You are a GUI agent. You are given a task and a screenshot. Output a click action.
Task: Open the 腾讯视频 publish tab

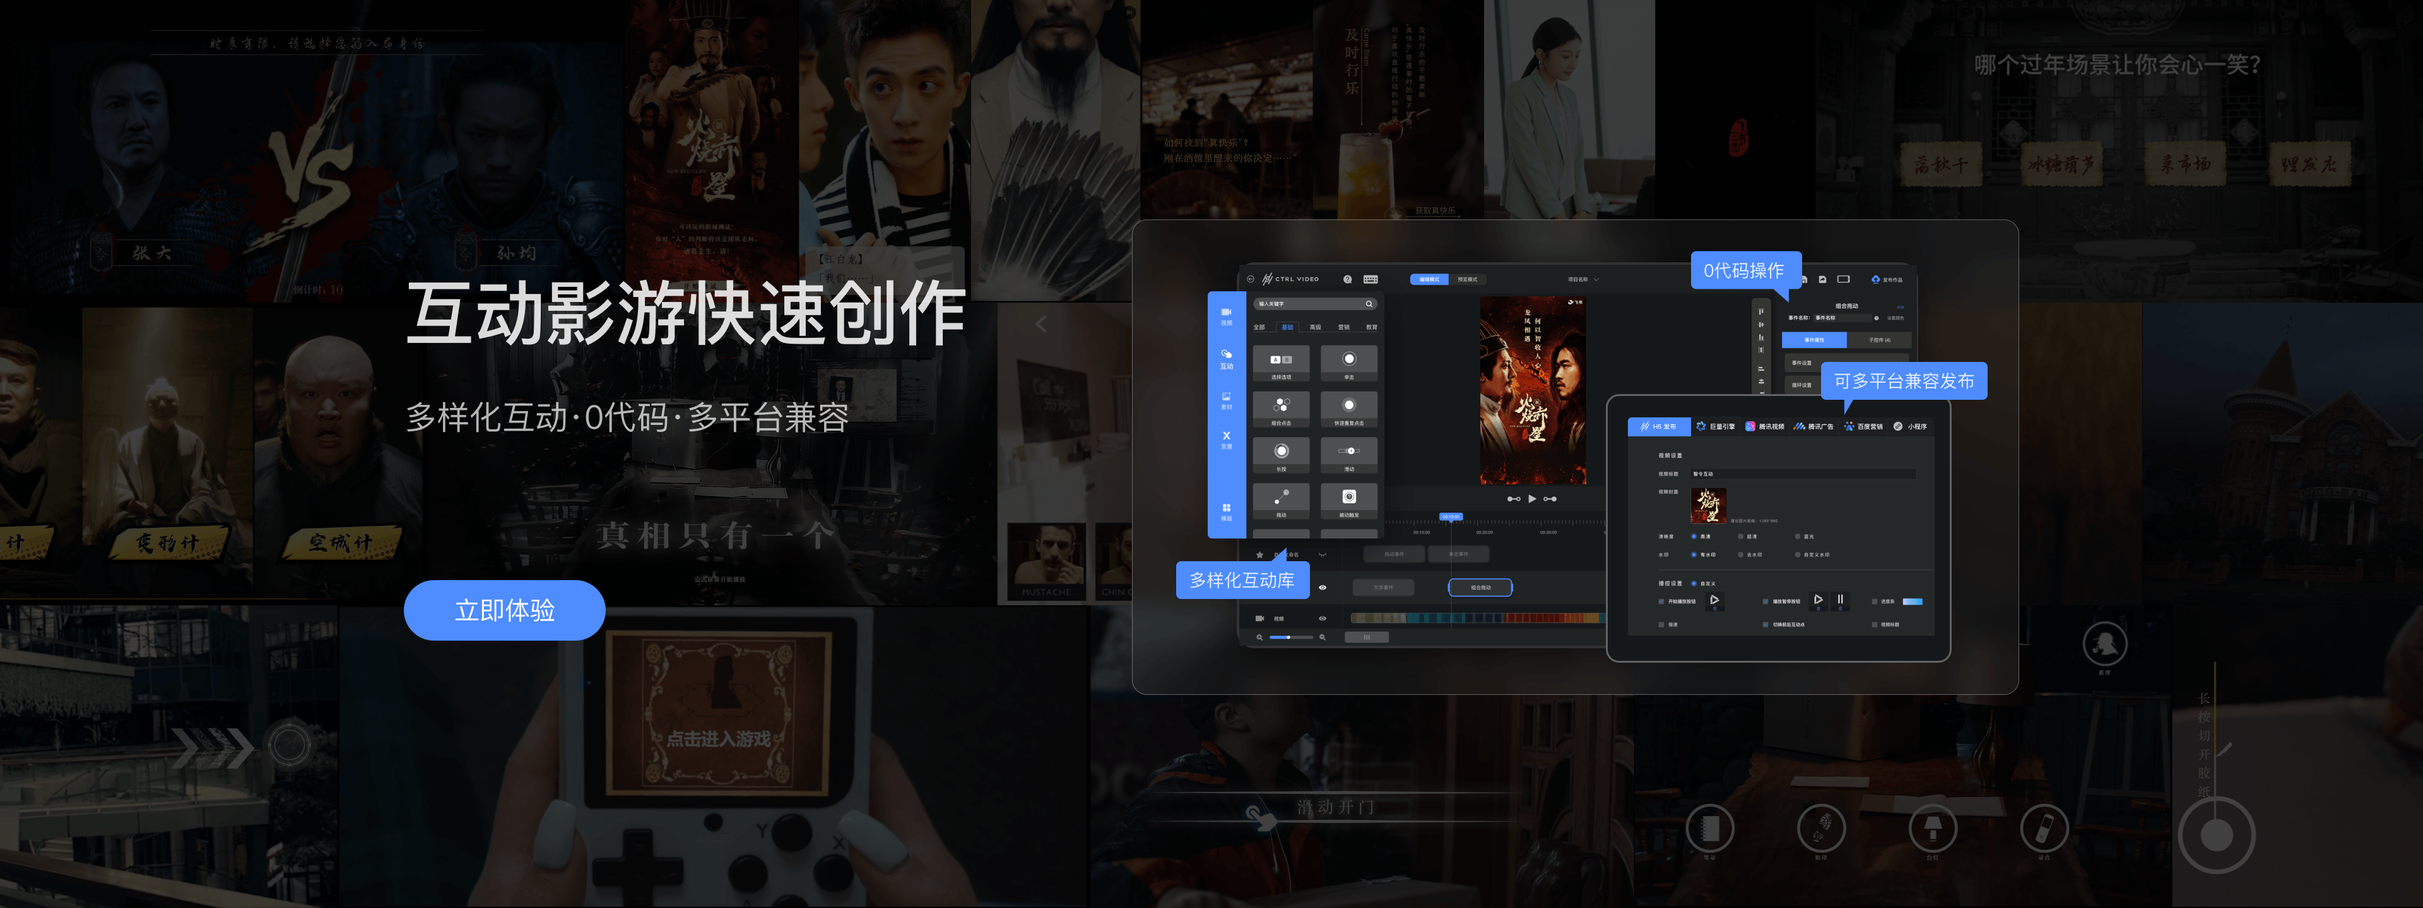pyautogui.click(x=1766, y=427)
